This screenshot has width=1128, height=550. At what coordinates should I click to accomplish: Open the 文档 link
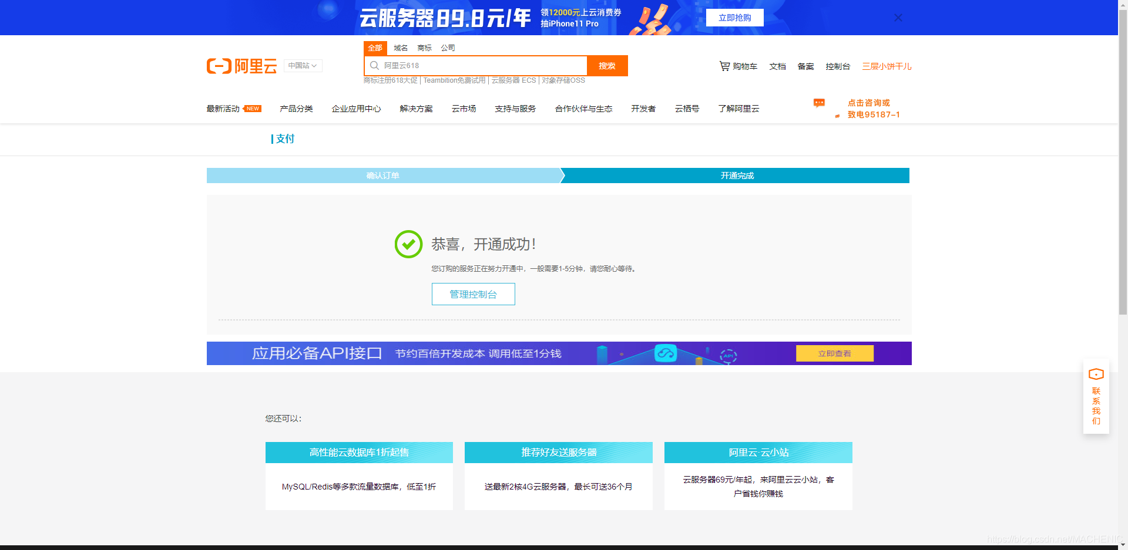coord(777,66)
